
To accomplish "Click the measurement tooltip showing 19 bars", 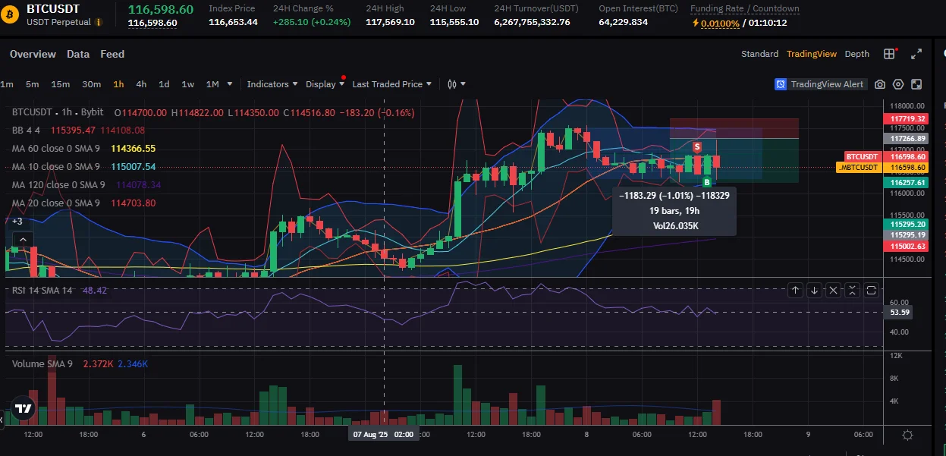I will coord(674,211).
